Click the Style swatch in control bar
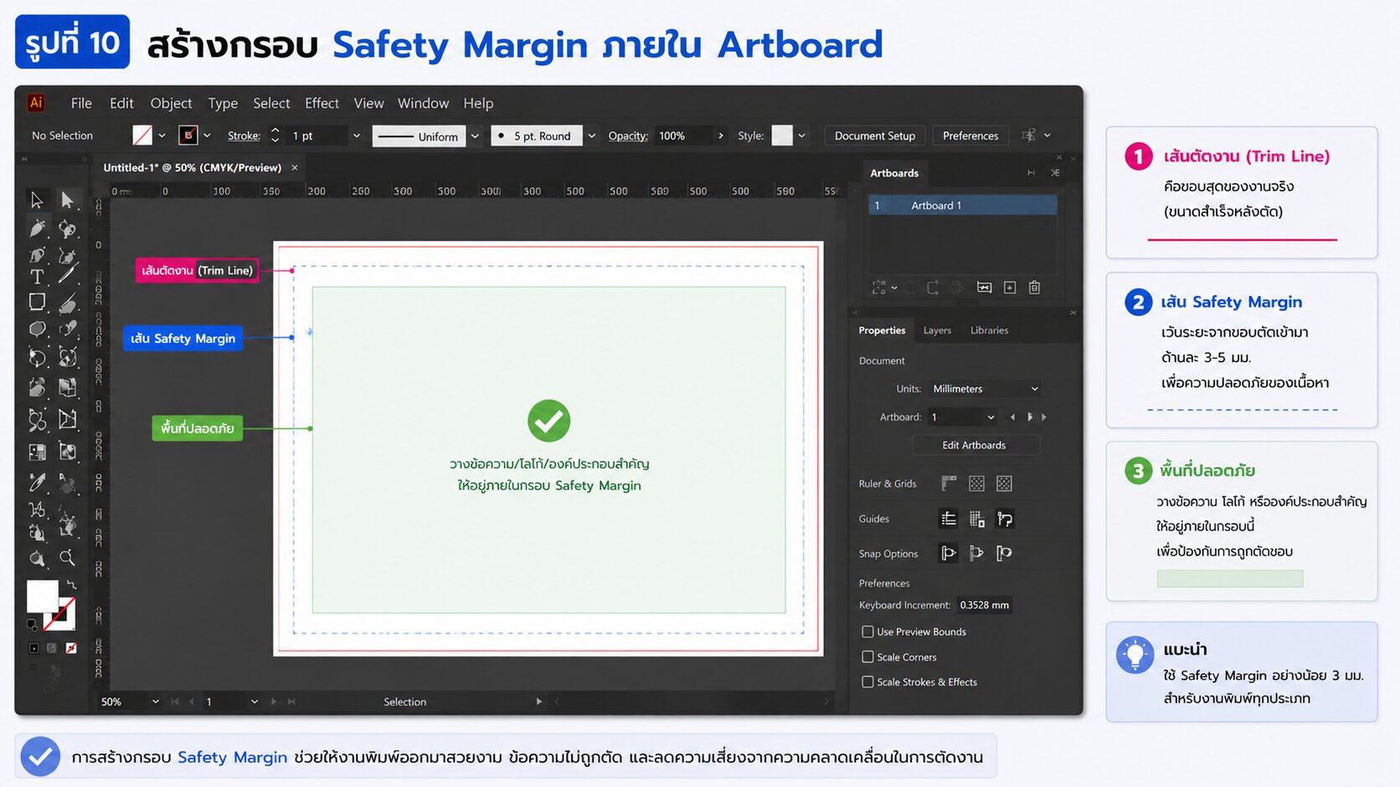1400x787 pixels. [x=782, y=135]
